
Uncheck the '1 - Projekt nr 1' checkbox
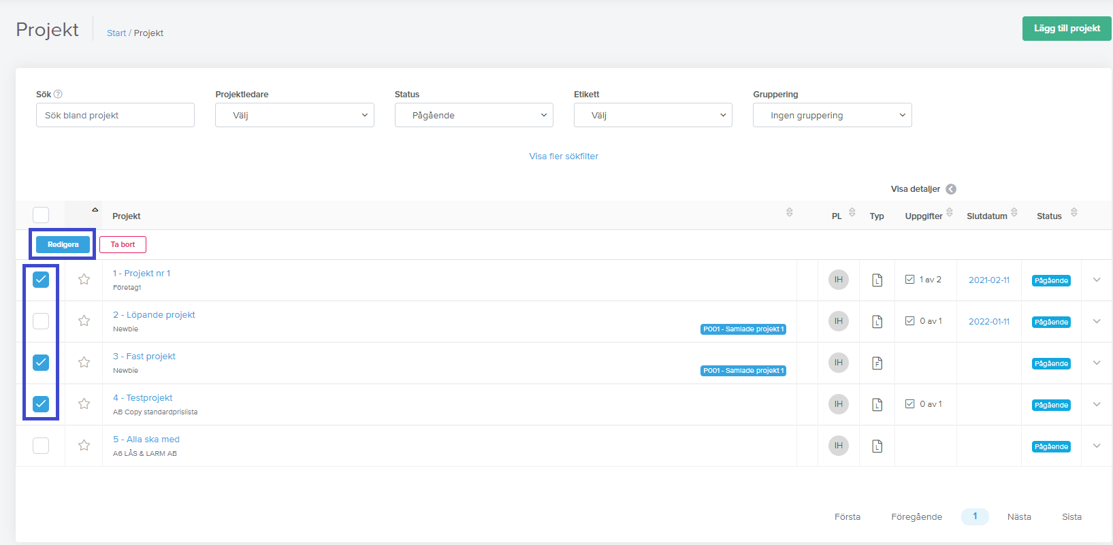point(41,280)
